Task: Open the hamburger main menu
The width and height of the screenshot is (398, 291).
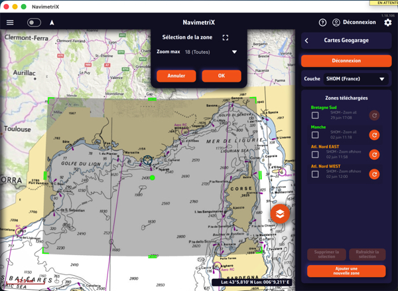Action: click(x=10, y=23)
